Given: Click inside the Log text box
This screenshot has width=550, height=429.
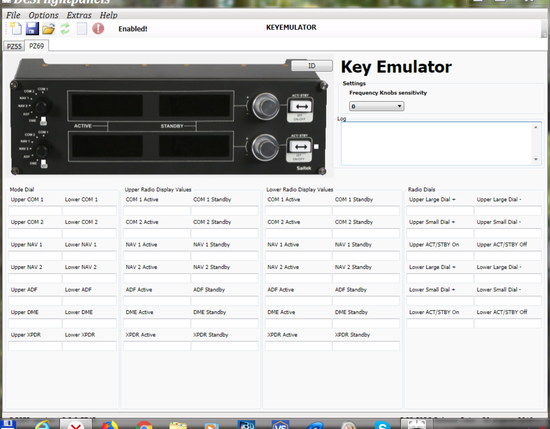Looking at the screenshot, I should point(437,144).
